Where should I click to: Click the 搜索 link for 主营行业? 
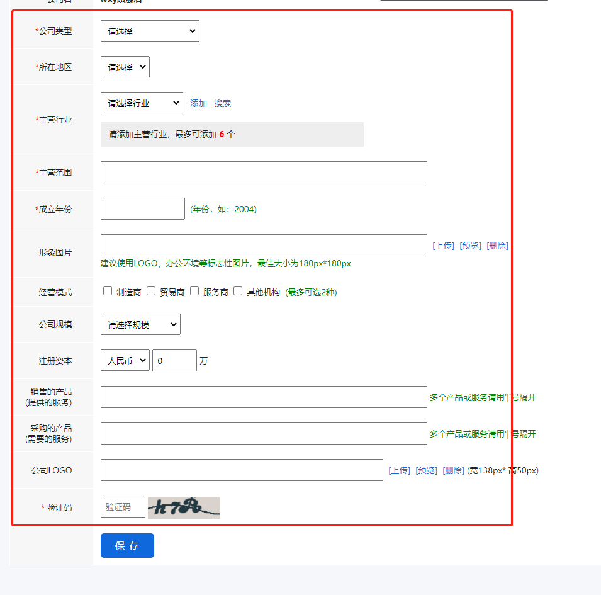[x=223, y=103]
